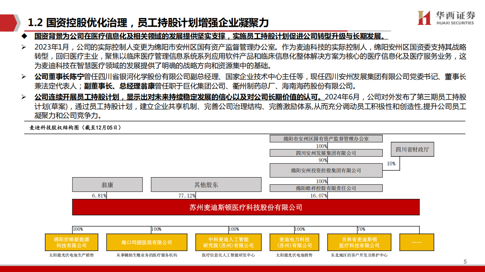This screenshot has width=485, height=272.
Task: Select the 绵阳安州投资控股集团有限公司 box
Action: [326, 170]
